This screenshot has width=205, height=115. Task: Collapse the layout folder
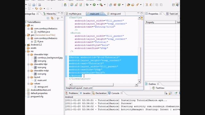tap(29, 77)
